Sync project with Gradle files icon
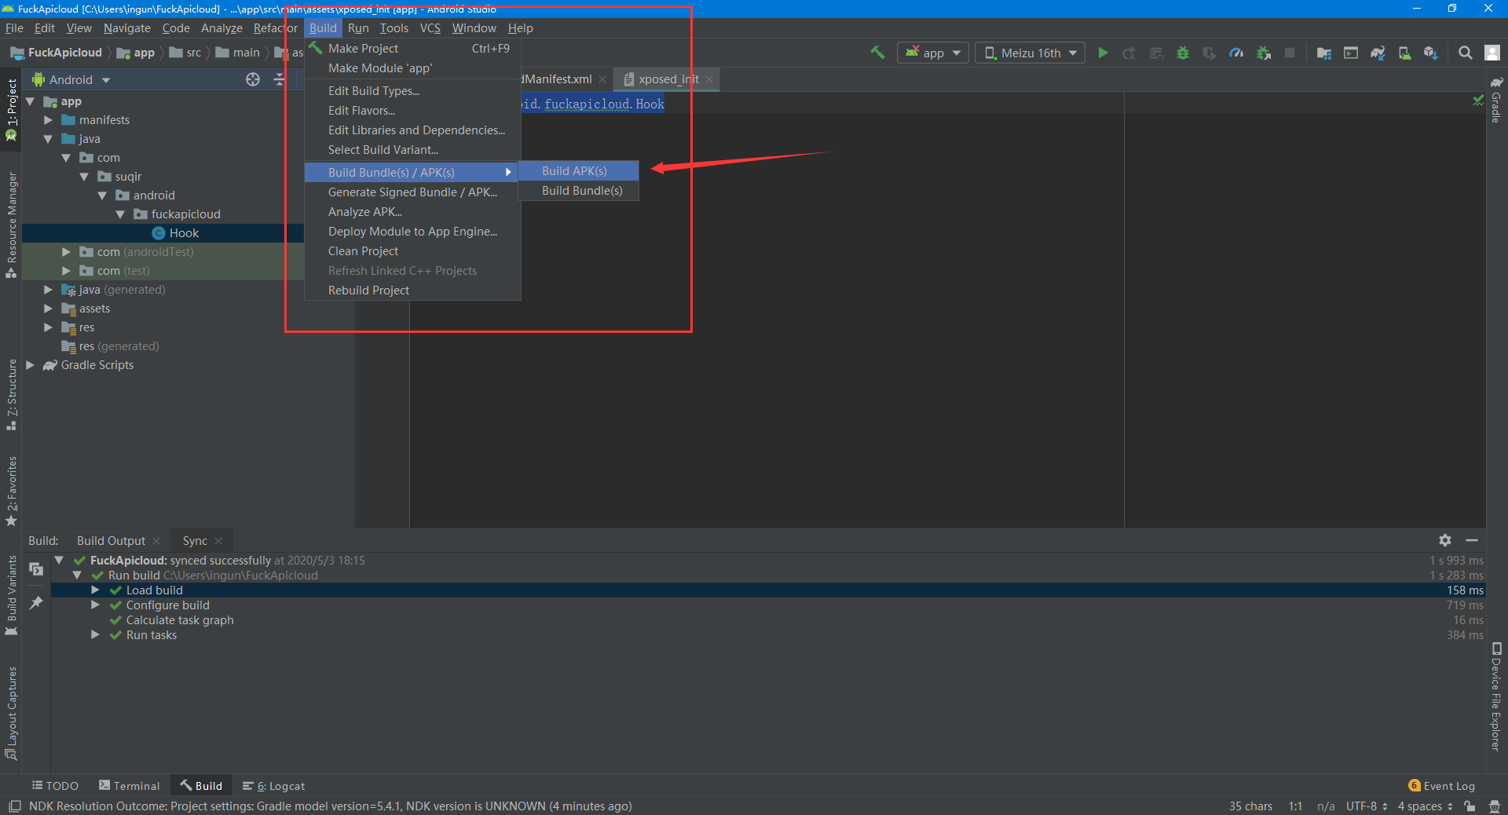 tap(1378, 53)
